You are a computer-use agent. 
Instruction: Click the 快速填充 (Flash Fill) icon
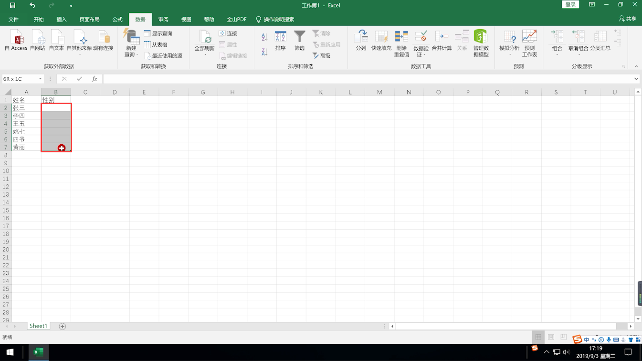381,41
